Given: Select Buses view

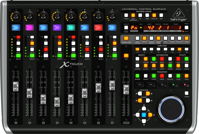Looking at the screenshot, I should tap(172, 38).
